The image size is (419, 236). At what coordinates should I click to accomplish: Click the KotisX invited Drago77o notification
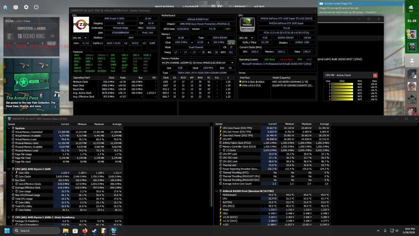[x=361, y=4]
